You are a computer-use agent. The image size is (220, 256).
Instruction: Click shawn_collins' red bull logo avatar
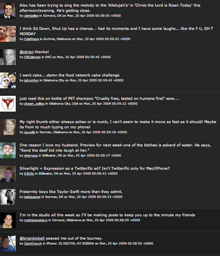coord(8,104)
